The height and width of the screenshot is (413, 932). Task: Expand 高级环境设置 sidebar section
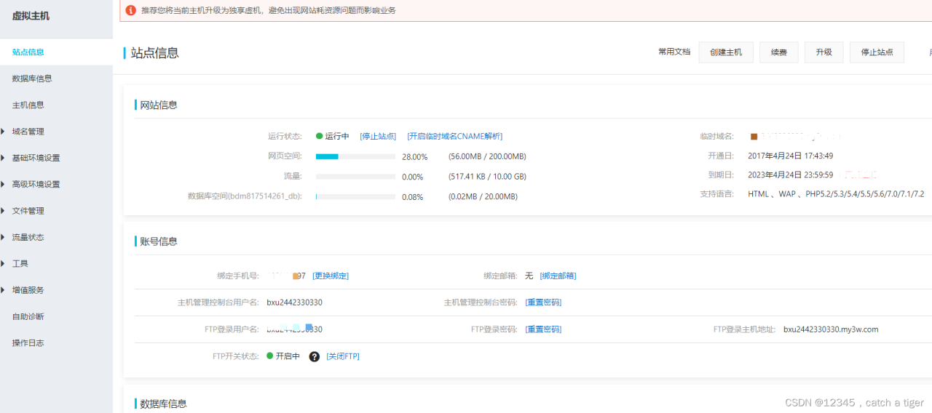36,185
